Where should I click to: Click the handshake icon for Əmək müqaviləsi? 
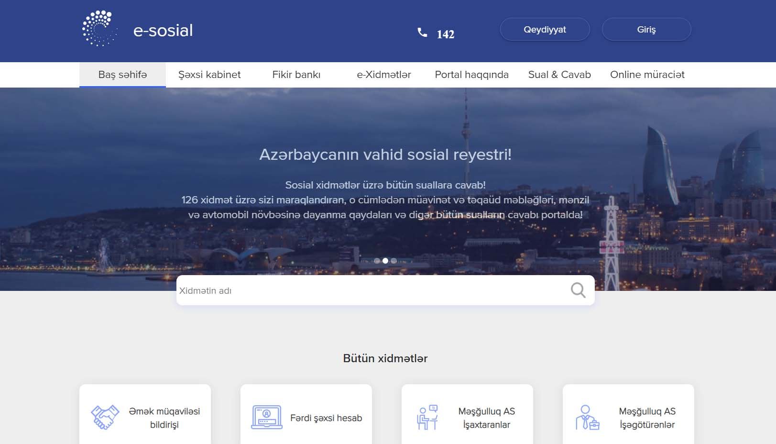[105, 417]
